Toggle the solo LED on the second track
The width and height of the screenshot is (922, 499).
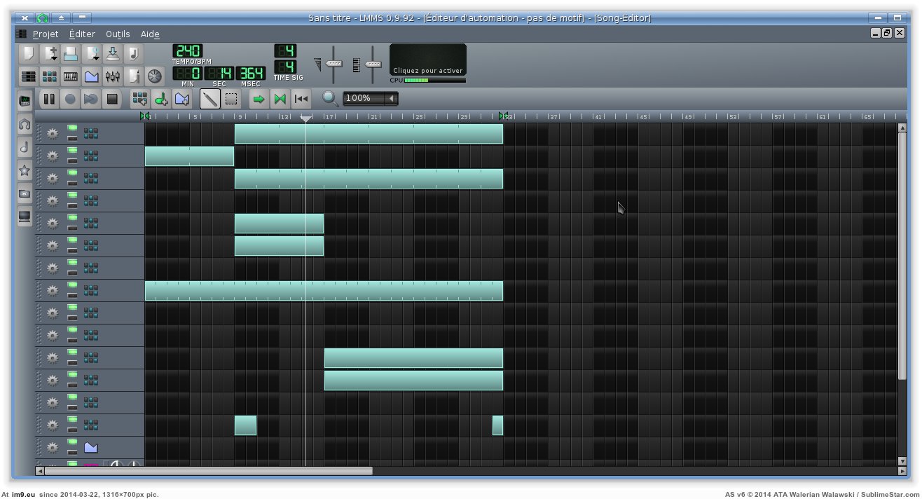tap(72, 160)
